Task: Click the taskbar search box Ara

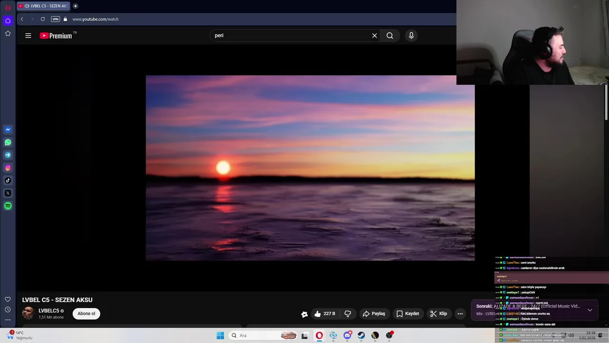Action: click(x=263, y=335)
